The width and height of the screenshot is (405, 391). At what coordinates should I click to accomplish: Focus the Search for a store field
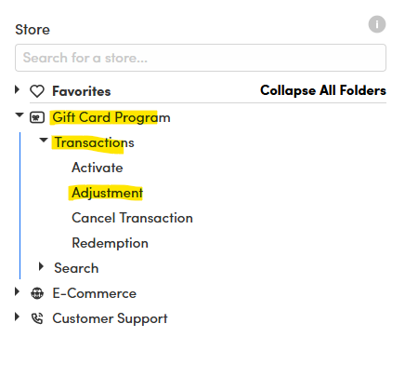coord(201,58)
